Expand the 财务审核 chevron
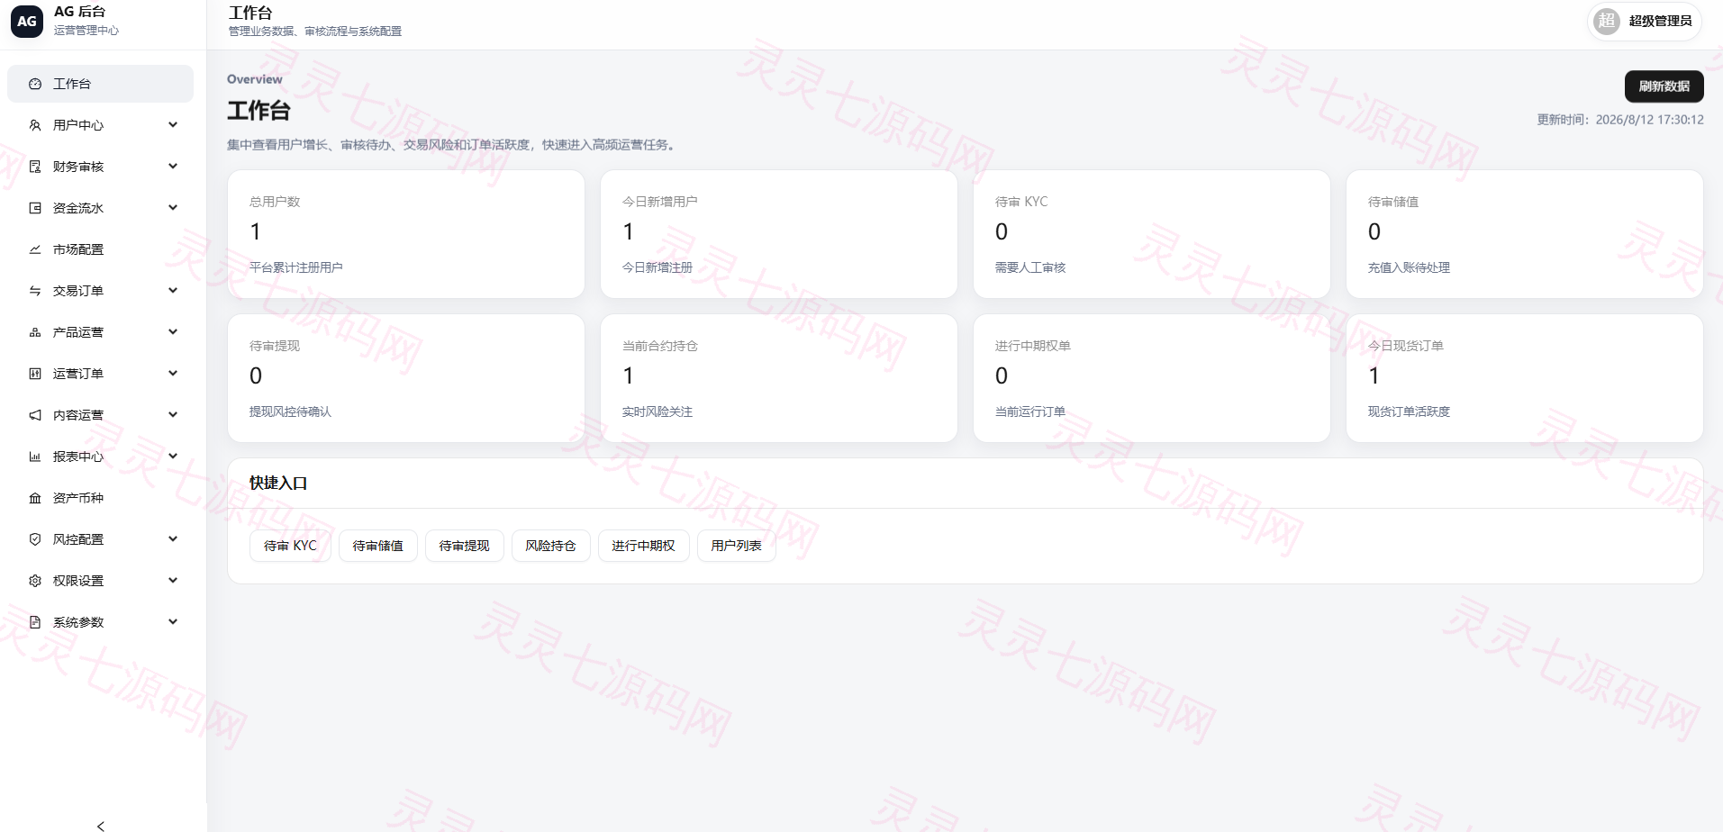The width and height of the screenshot is (1723, 832). click(173, 167)
